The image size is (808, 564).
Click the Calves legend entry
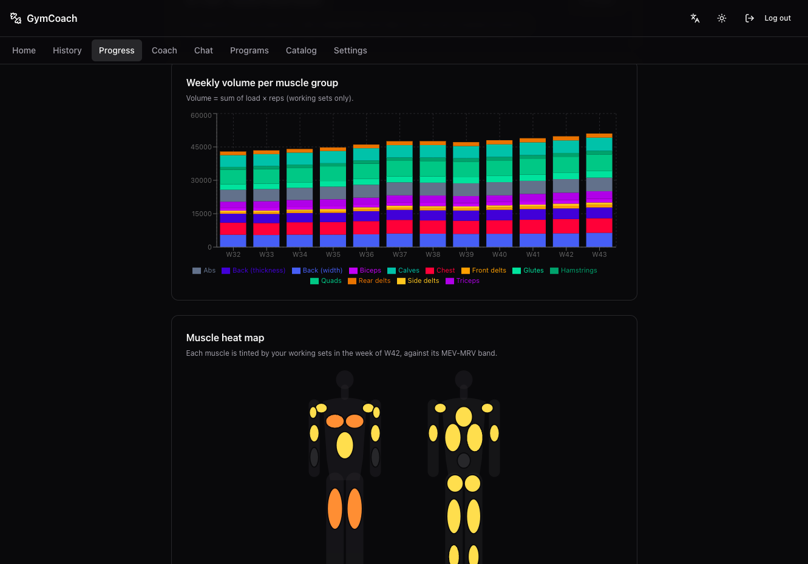pyautogui.click(x=403, y=271)
